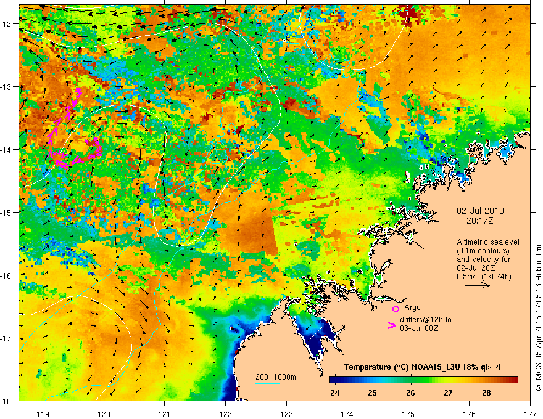Click the '(0.1m contours)' caption line
The width and height of the screenshot is (543, 419).
[x=483, y=251]
